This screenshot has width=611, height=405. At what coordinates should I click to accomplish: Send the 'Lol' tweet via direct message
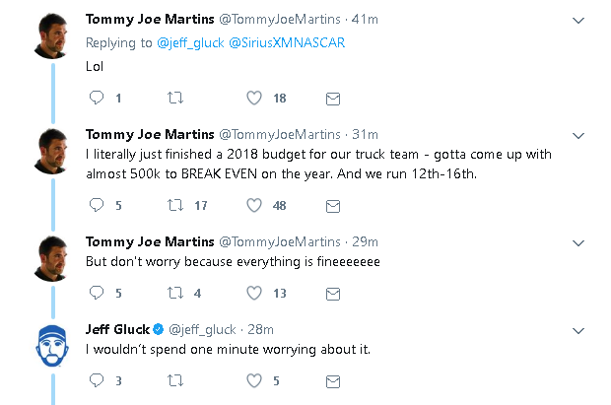coord(333,98)
